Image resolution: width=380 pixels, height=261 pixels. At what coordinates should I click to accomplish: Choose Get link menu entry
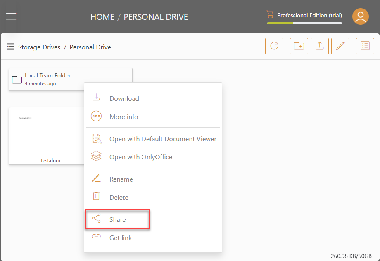tap(153, 238)
